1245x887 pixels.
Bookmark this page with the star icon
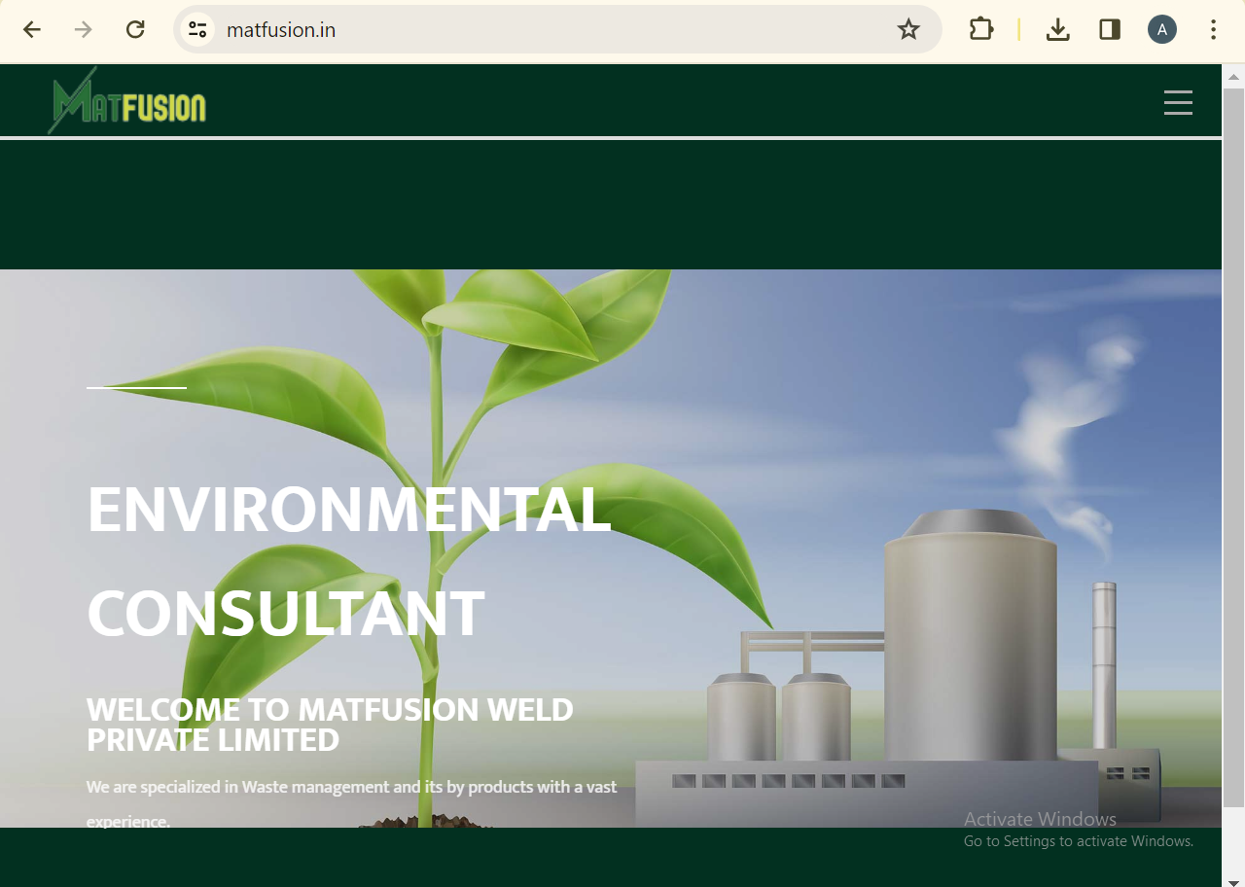908,29
